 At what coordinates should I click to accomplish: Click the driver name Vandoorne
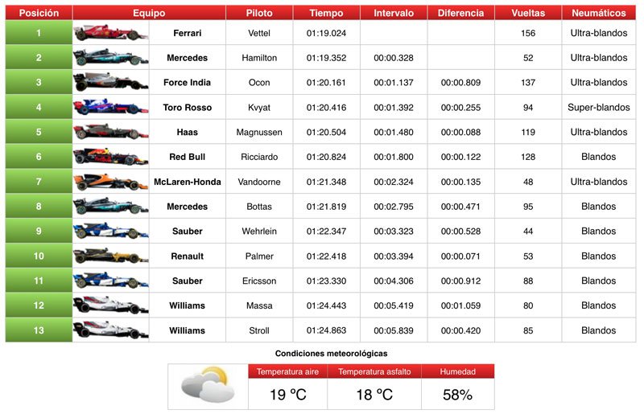[259, 182]
